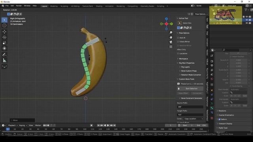Toggle the X-Axis Mirror checkbox

[178, 41]
